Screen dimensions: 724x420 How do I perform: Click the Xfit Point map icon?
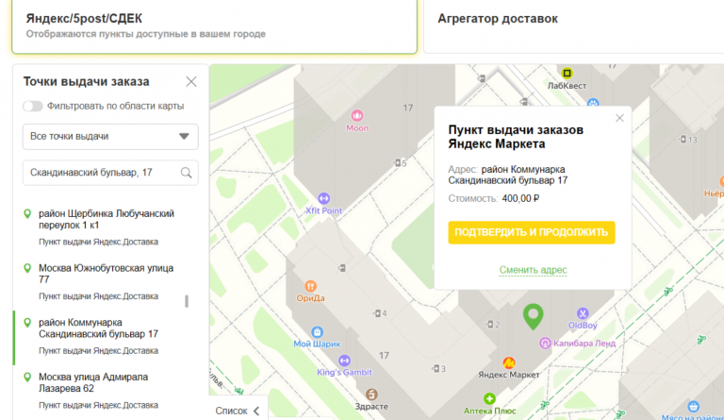pyautogui.click(x=323, y=198)
